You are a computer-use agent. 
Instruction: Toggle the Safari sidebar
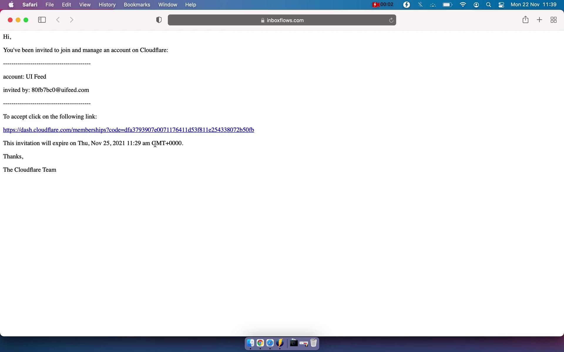click(42, 20)
